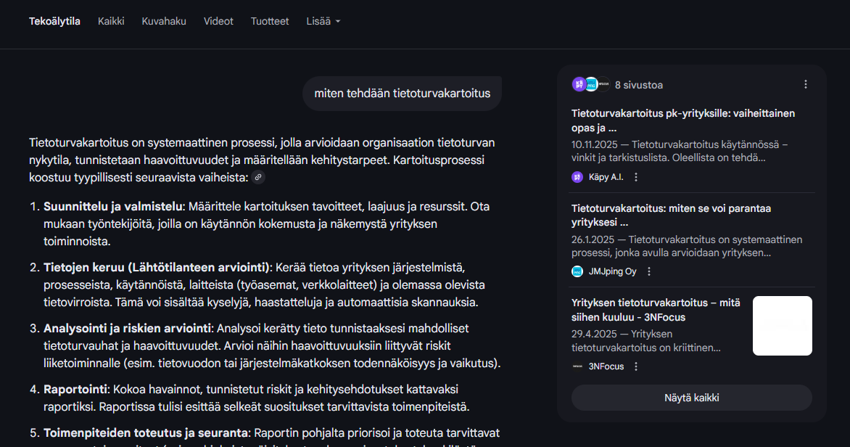Click the stacked source icons beside 8 sivustoa
The height and width of the screenshot is (447, 850).
pyautogui.click(x=590, y=84)
